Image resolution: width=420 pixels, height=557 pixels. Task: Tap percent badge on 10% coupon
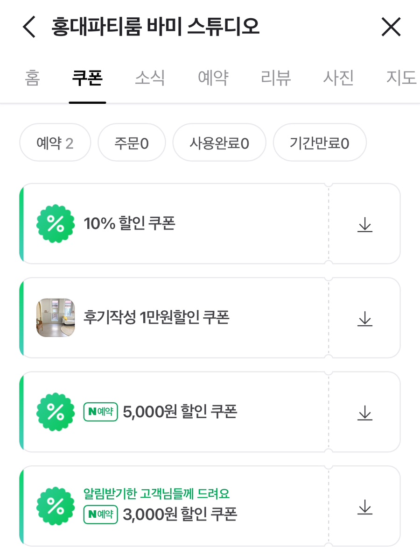56,224
